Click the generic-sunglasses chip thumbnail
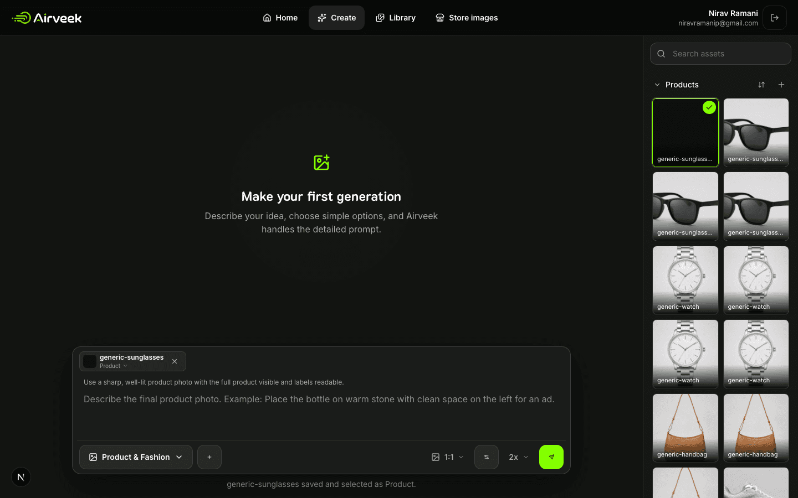 pos(90,361)
